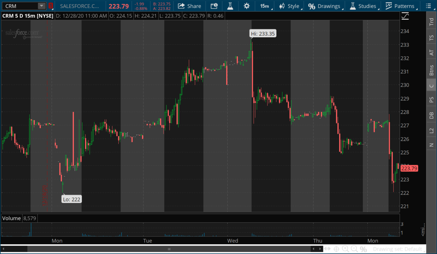Click the last price 223.79 in header
Screen dimensions: 437x254
pos(119,6)
